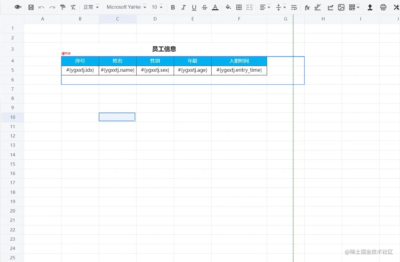400x262 pixels.
Task: Toggle strikethrough formatting
Action: tap(205, 7)
